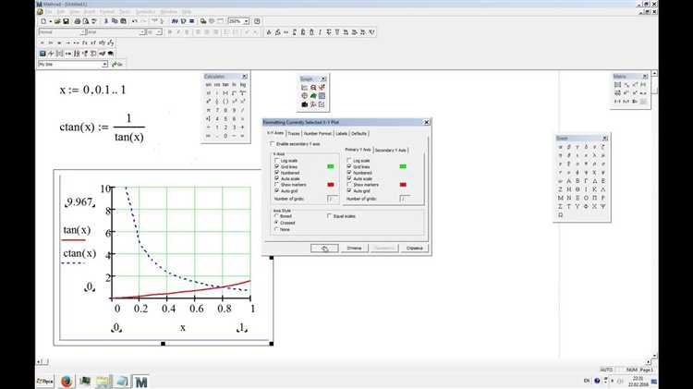Switch to the Number Format tab
Screen dimensions: 693x389
click(x=317, y=133)
